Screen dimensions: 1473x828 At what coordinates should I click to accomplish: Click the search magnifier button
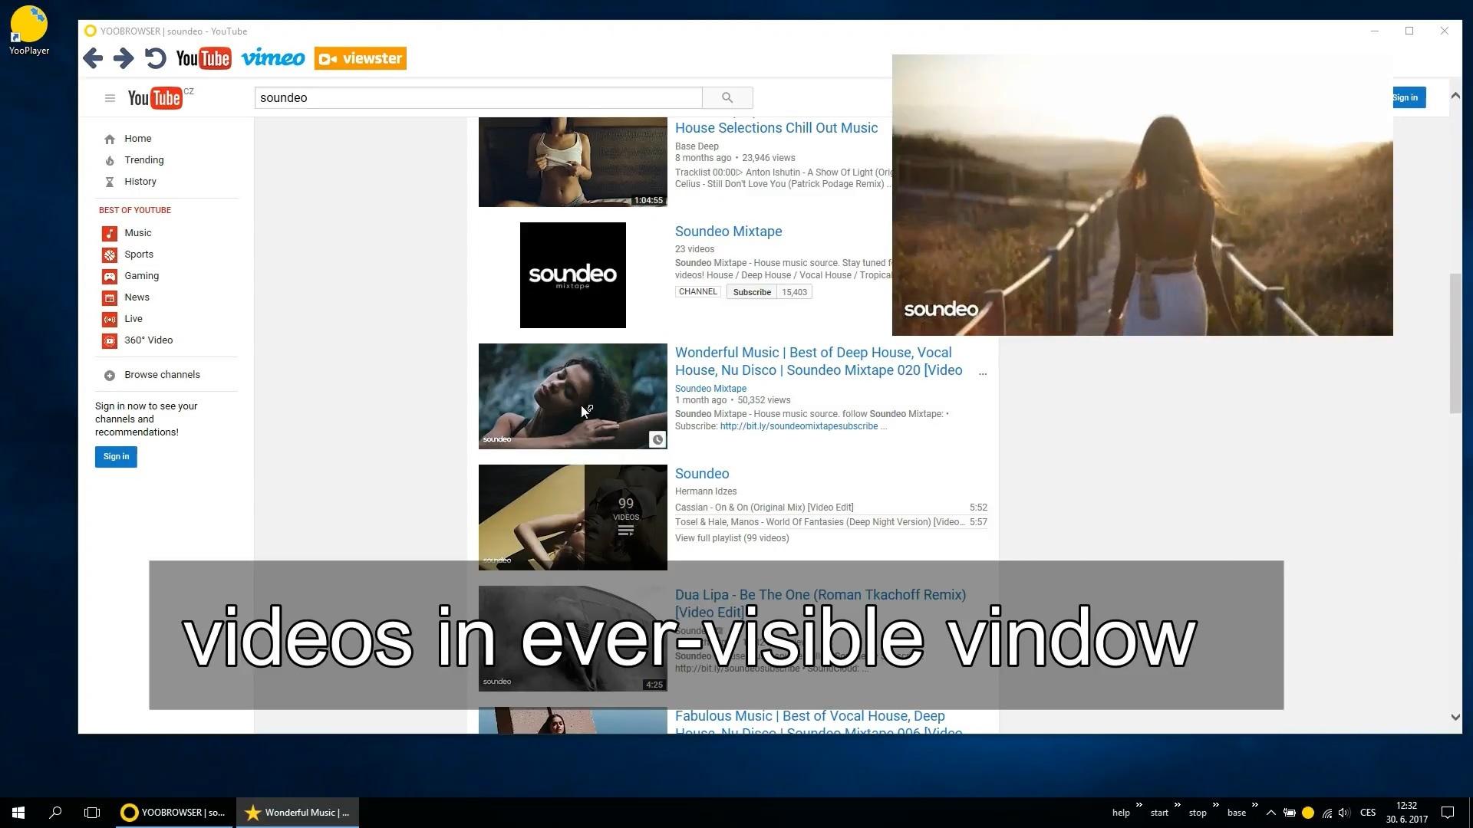point(727,97)
